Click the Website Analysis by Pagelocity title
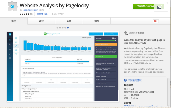The width and height of the screenshot is (171, 108). (54, 6)
